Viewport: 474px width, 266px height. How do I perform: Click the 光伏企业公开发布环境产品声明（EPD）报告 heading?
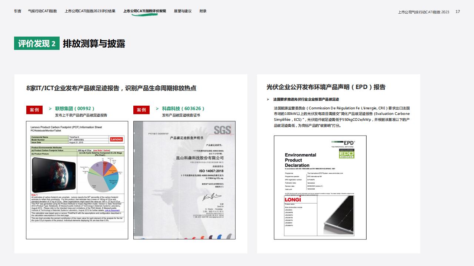pos(326,87)
